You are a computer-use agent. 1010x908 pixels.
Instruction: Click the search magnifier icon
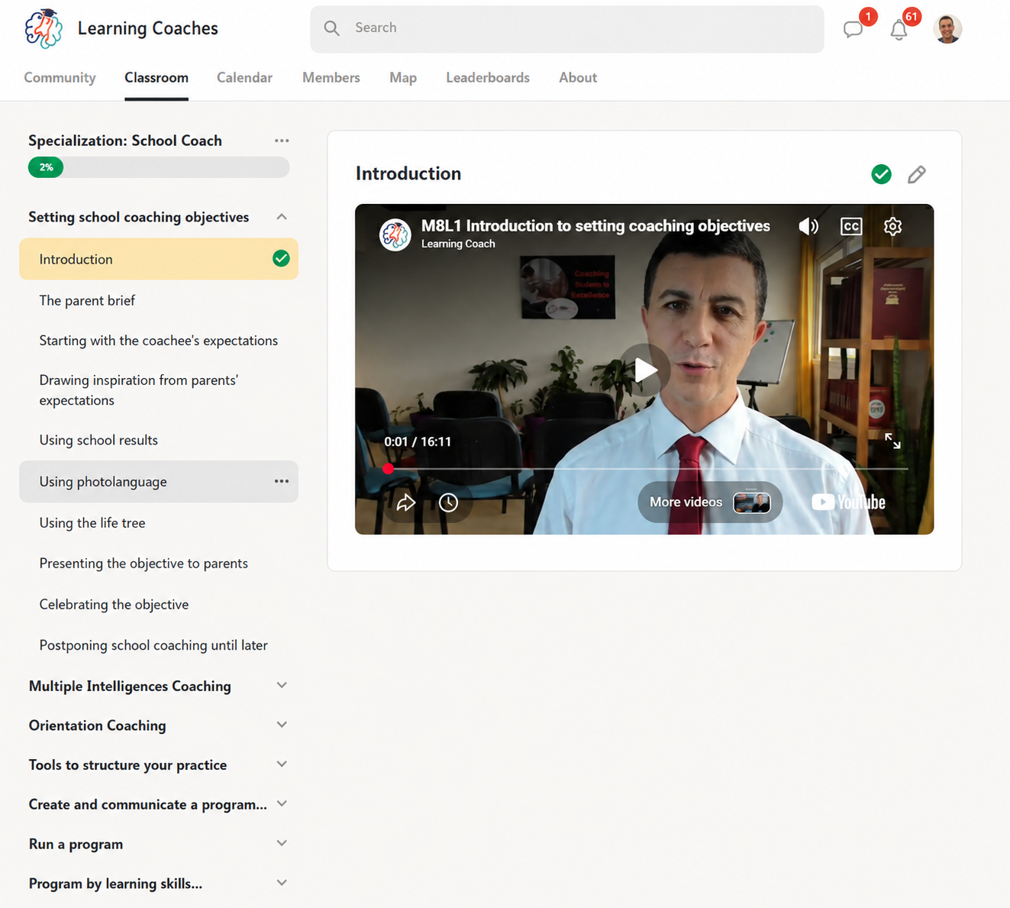331,28
